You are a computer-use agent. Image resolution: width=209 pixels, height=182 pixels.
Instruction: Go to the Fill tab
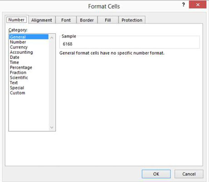[108, 20]
